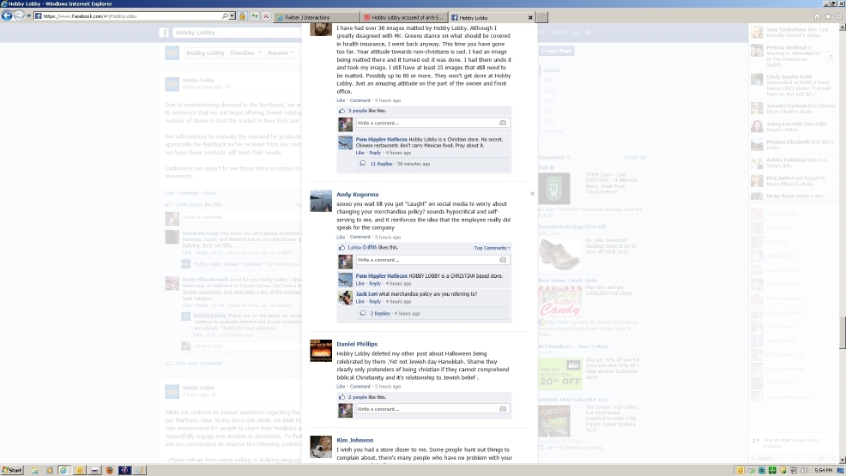Click Louisa Griffith likes this name
The width and height of the screenshot is (846, 476).
[x=362, y=247]
